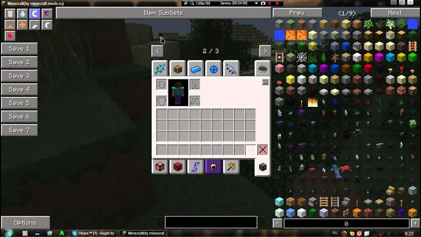Pick the dead bush item

click(x=335, y=57)
